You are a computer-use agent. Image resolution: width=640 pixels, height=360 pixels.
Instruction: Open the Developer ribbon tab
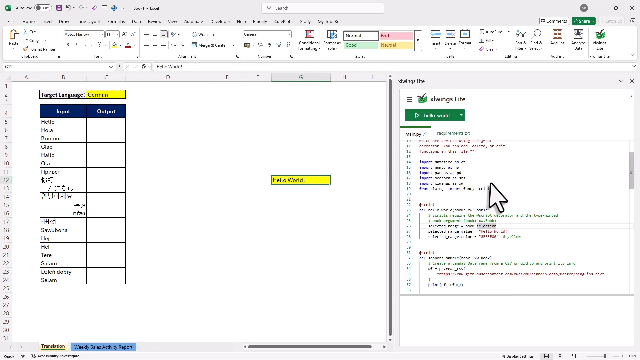point(220,21)
